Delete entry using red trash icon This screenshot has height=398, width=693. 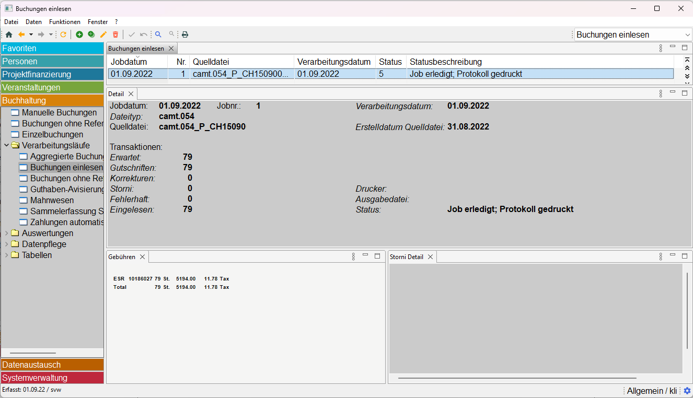pos(115,34)
